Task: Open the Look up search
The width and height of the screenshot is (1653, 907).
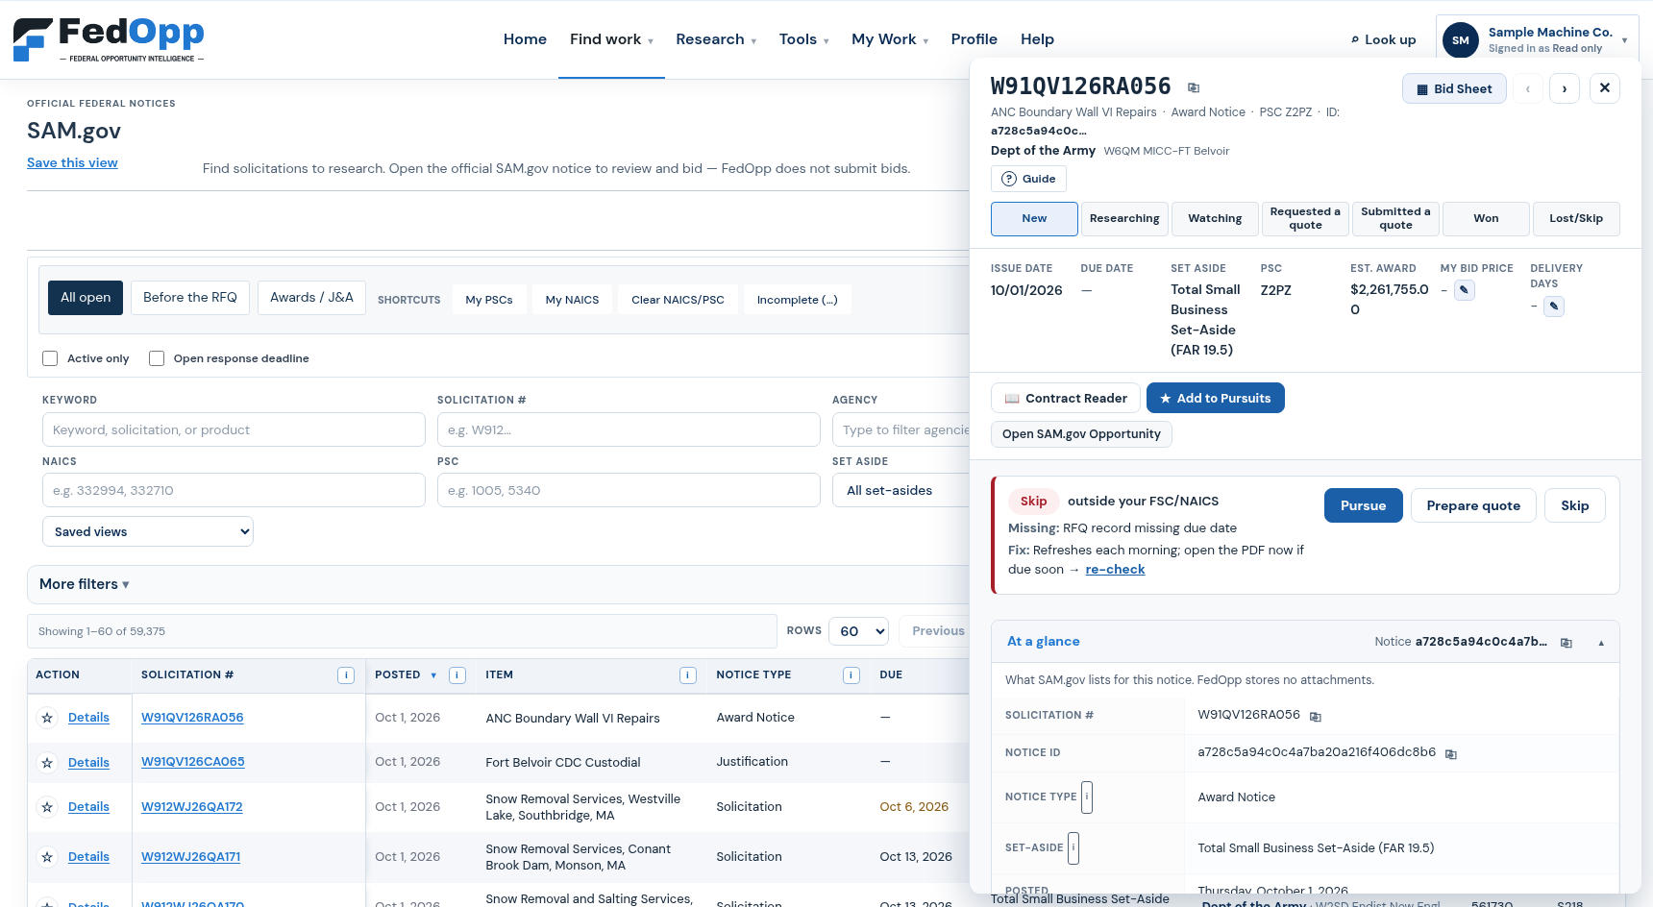Action: [1383, 39]
